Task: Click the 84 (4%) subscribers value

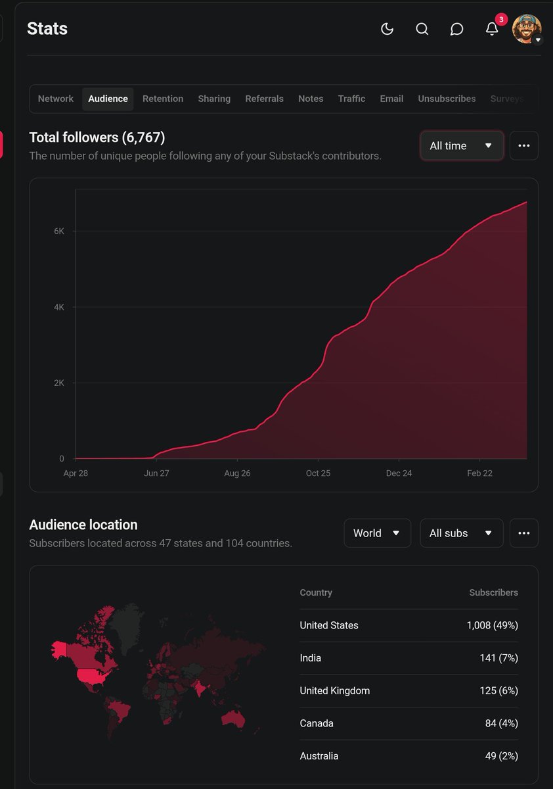Action: (x=502, y=723)
